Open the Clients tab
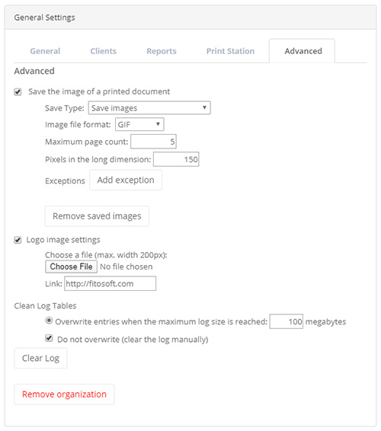This screenshot has width=381, height=431. [104, 51]
